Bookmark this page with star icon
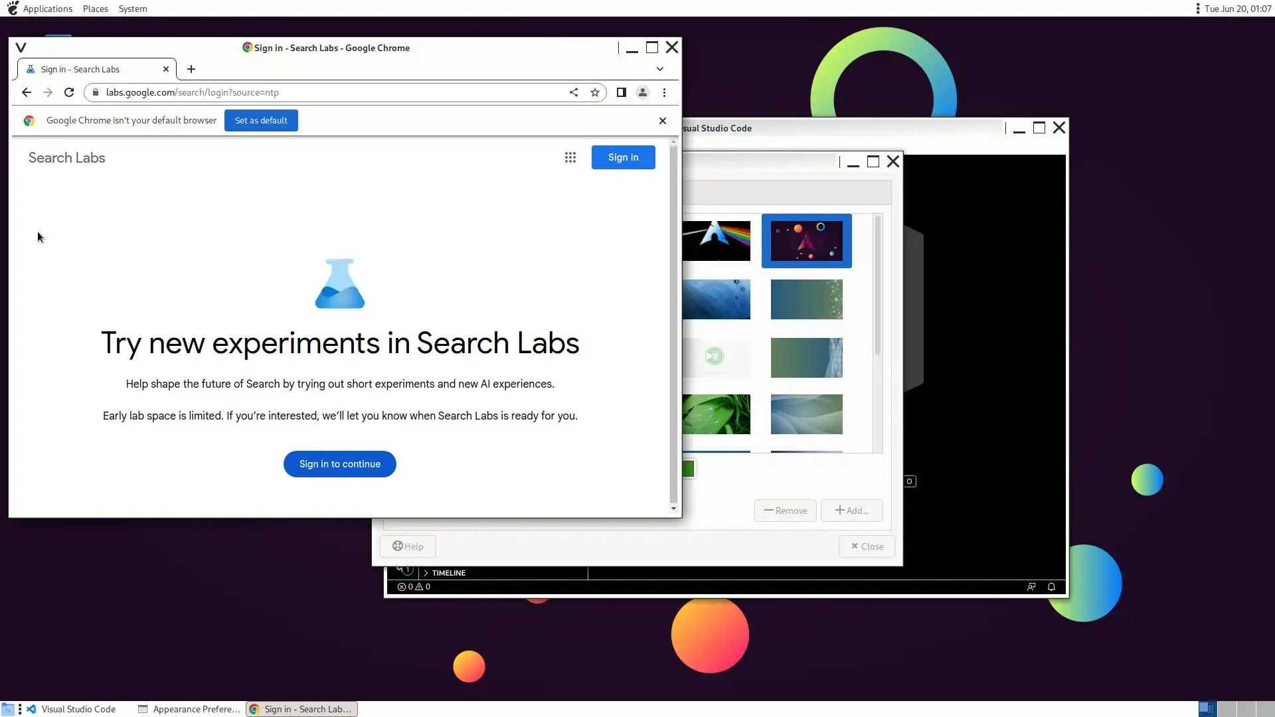Viewport: 1275px width, 717px height. pyautogui.click(x=595, y=92)
